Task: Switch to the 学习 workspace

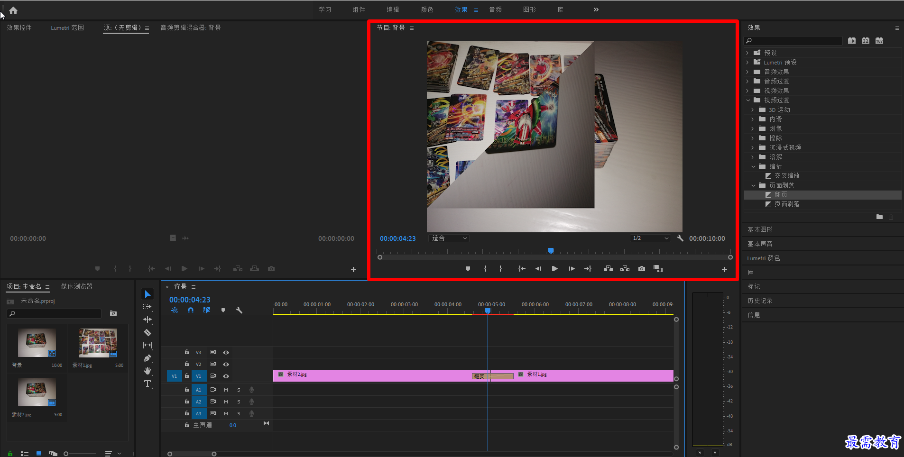Action: (325, 9)
